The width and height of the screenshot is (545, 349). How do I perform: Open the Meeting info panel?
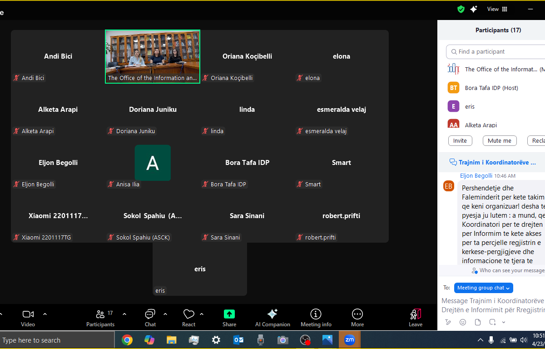pyautogui.click(x=316, y=314)
